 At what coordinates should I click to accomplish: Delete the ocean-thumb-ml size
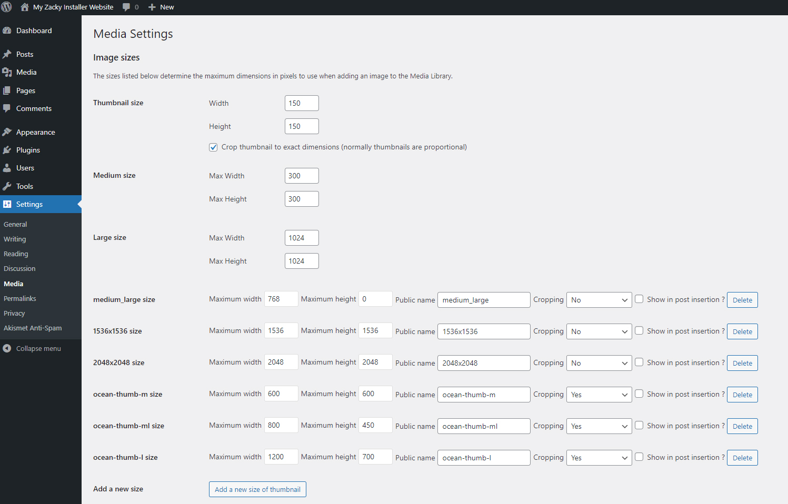click(742, 426)
